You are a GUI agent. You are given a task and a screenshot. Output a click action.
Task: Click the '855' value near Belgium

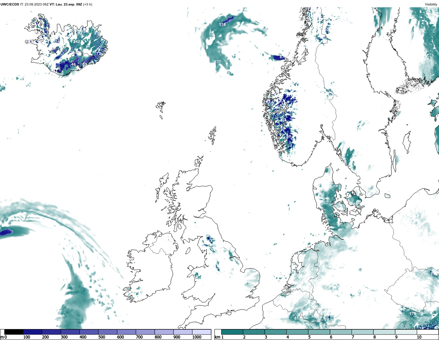click(298, 318)
